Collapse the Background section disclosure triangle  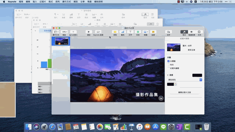(168, 75)
